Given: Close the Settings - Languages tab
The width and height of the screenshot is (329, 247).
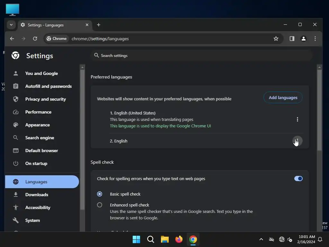Looking at the screenshot, I should point(87,25).
